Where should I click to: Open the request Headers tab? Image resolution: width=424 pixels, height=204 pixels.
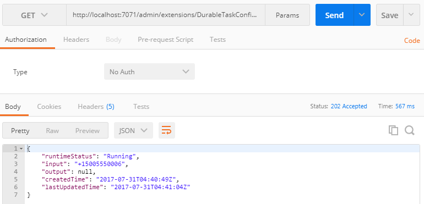76,40
